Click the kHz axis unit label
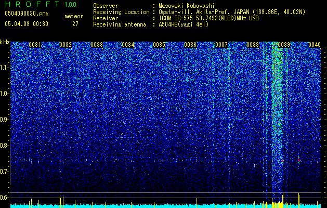327x208 pixels. pos(5,42)
